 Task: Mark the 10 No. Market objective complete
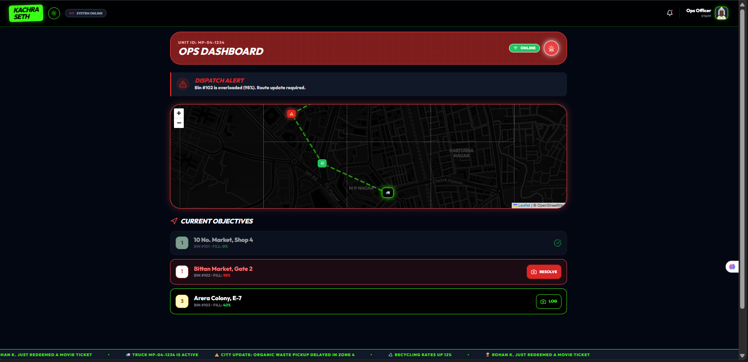(x=558, y=243)
